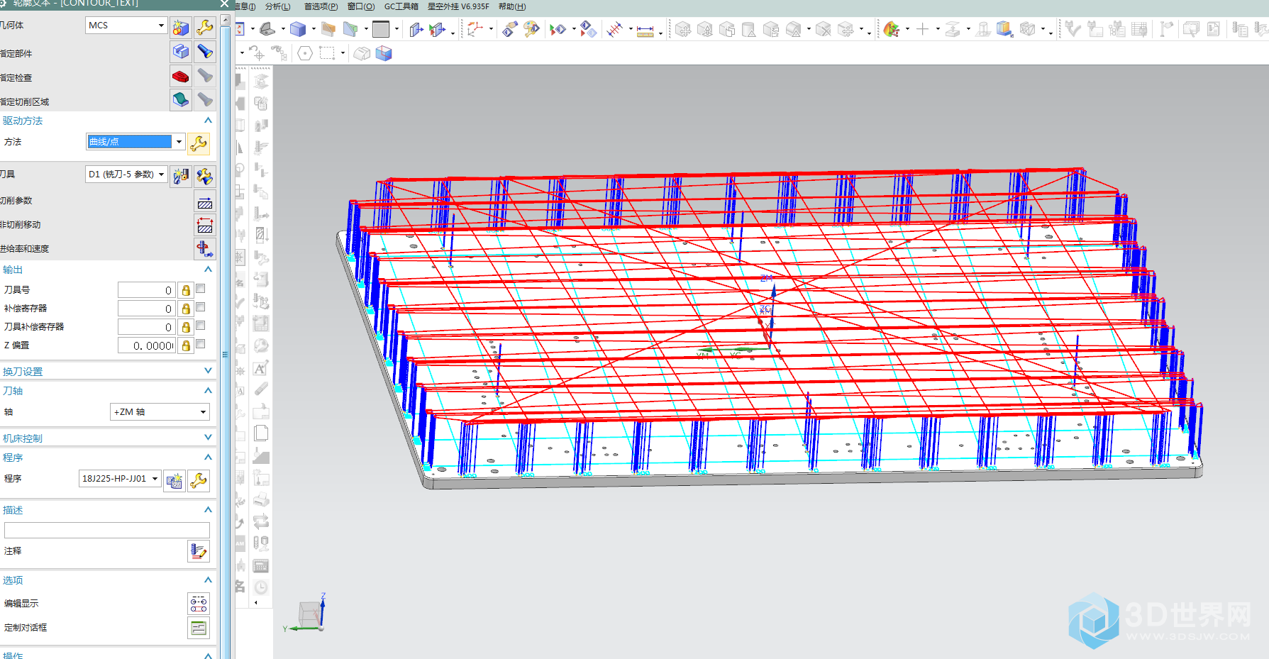The height and width of the screenshot is (659, 1269).
Task: Toggle the lock icon for tool compensation register (刀具补偿寄存器)
Action: point(186,327)
